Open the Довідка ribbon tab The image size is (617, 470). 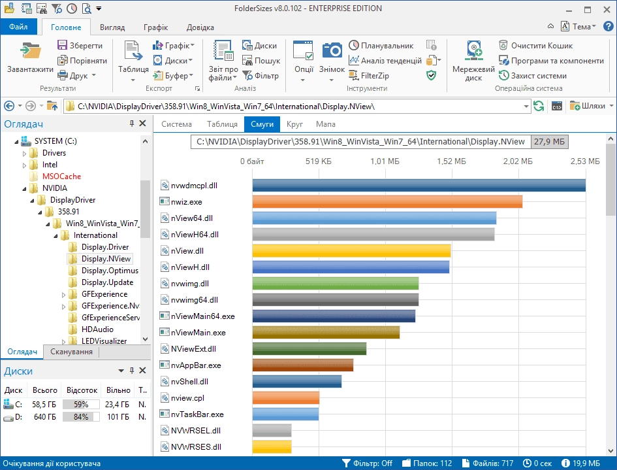pyautogui.click(x=200, y=27)
